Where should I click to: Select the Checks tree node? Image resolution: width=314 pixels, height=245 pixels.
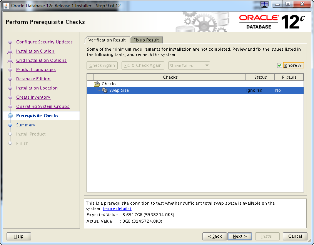point(109,84)
